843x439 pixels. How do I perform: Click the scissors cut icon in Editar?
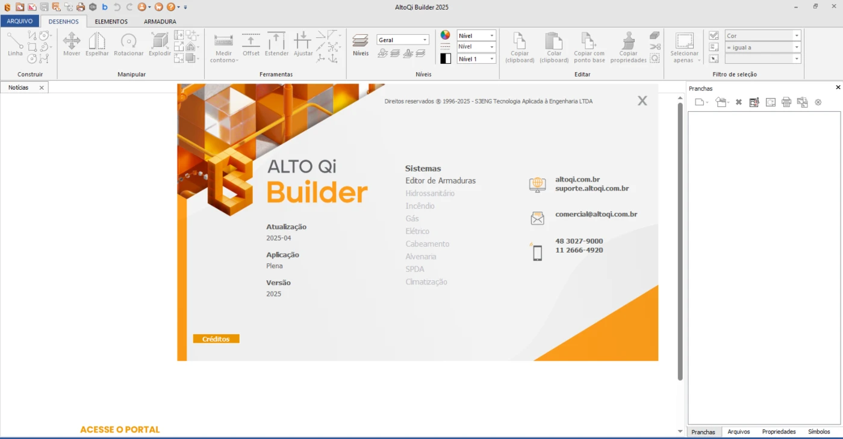click(655, 47)
